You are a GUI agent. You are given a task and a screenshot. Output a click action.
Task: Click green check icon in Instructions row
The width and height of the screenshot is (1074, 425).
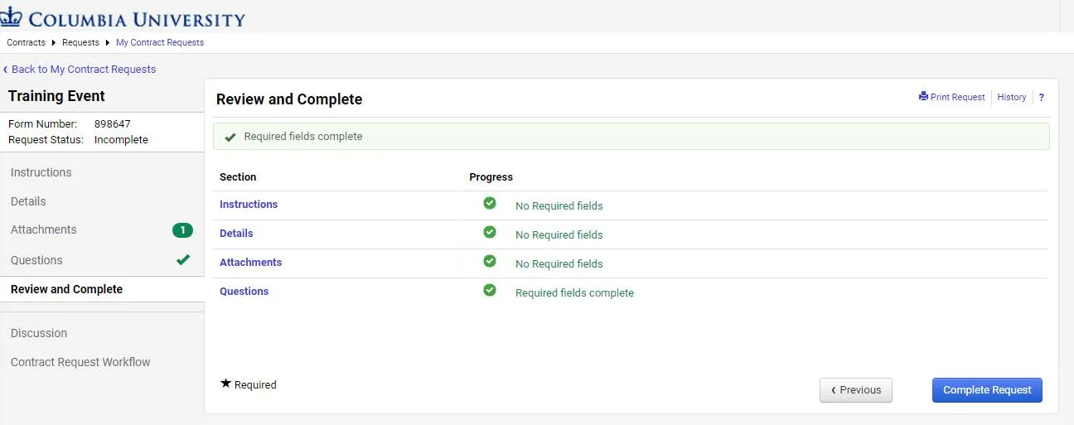pos(490,203)
